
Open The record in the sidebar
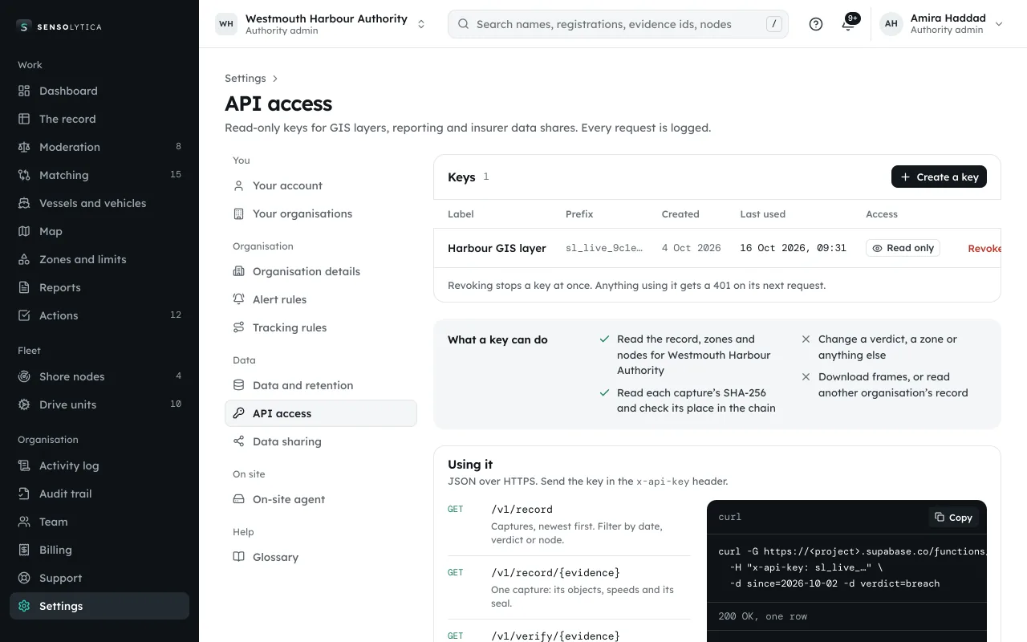pos(99,119)
